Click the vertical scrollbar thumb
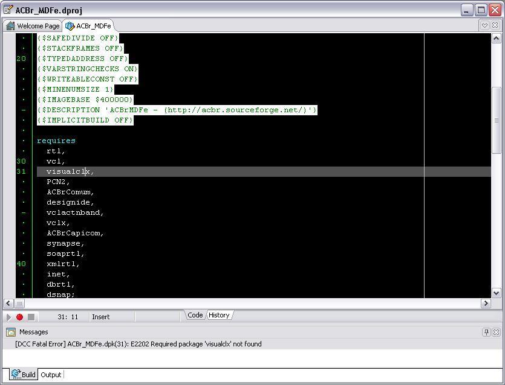Screen dimensions: 505x385 tap(497, 121)
